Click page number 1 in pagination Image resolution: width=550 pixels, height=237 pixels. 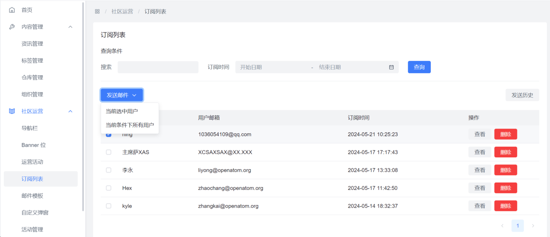tap(517, 226)
